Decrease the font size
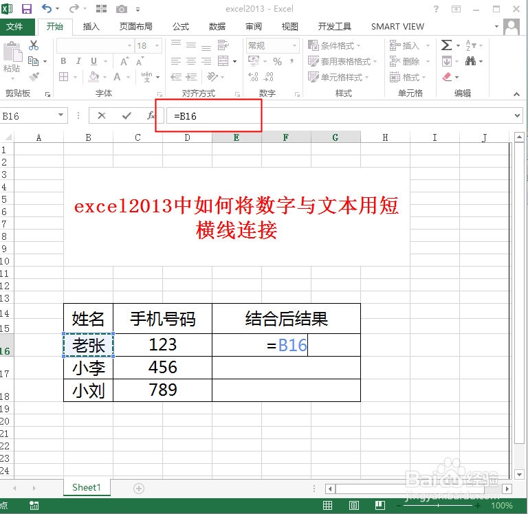 click(140, 61)
